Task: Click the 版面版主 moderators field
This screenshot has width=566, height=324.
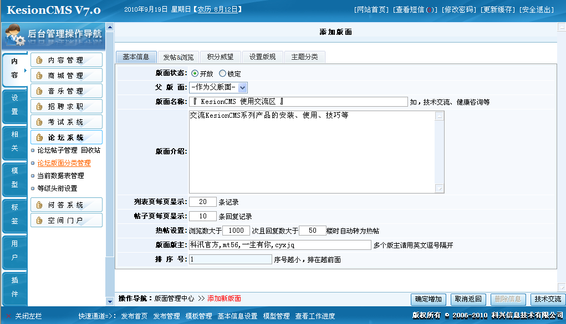Action: pos(280,245)
